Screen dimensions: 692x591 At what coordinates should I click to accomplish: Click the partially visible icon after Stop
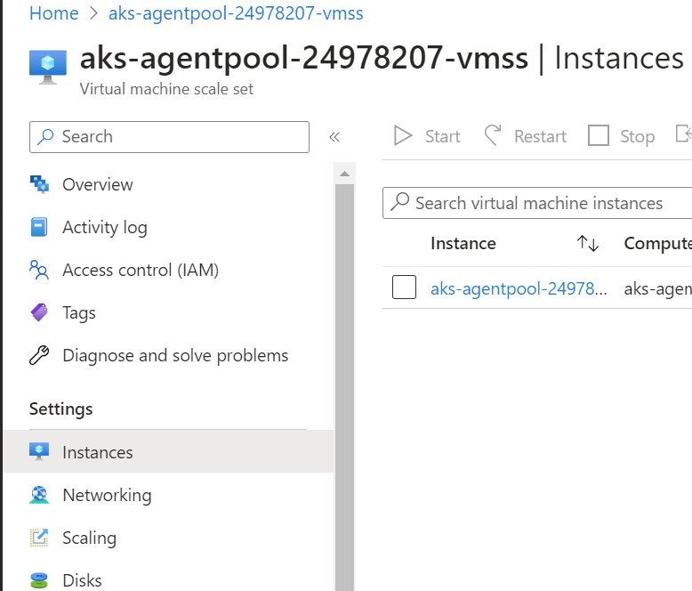point(684,134)
